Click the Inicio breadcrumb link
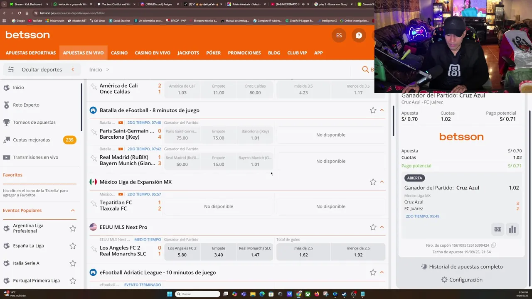This screenshot has width=532, height=299. click(96, 69)
